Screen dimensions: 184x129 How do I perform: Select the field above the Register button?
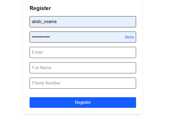(83, 83)
